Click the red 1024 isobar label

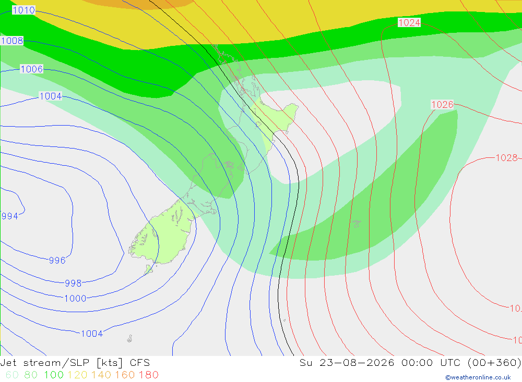pyautogui.click(x=409, y=22)
